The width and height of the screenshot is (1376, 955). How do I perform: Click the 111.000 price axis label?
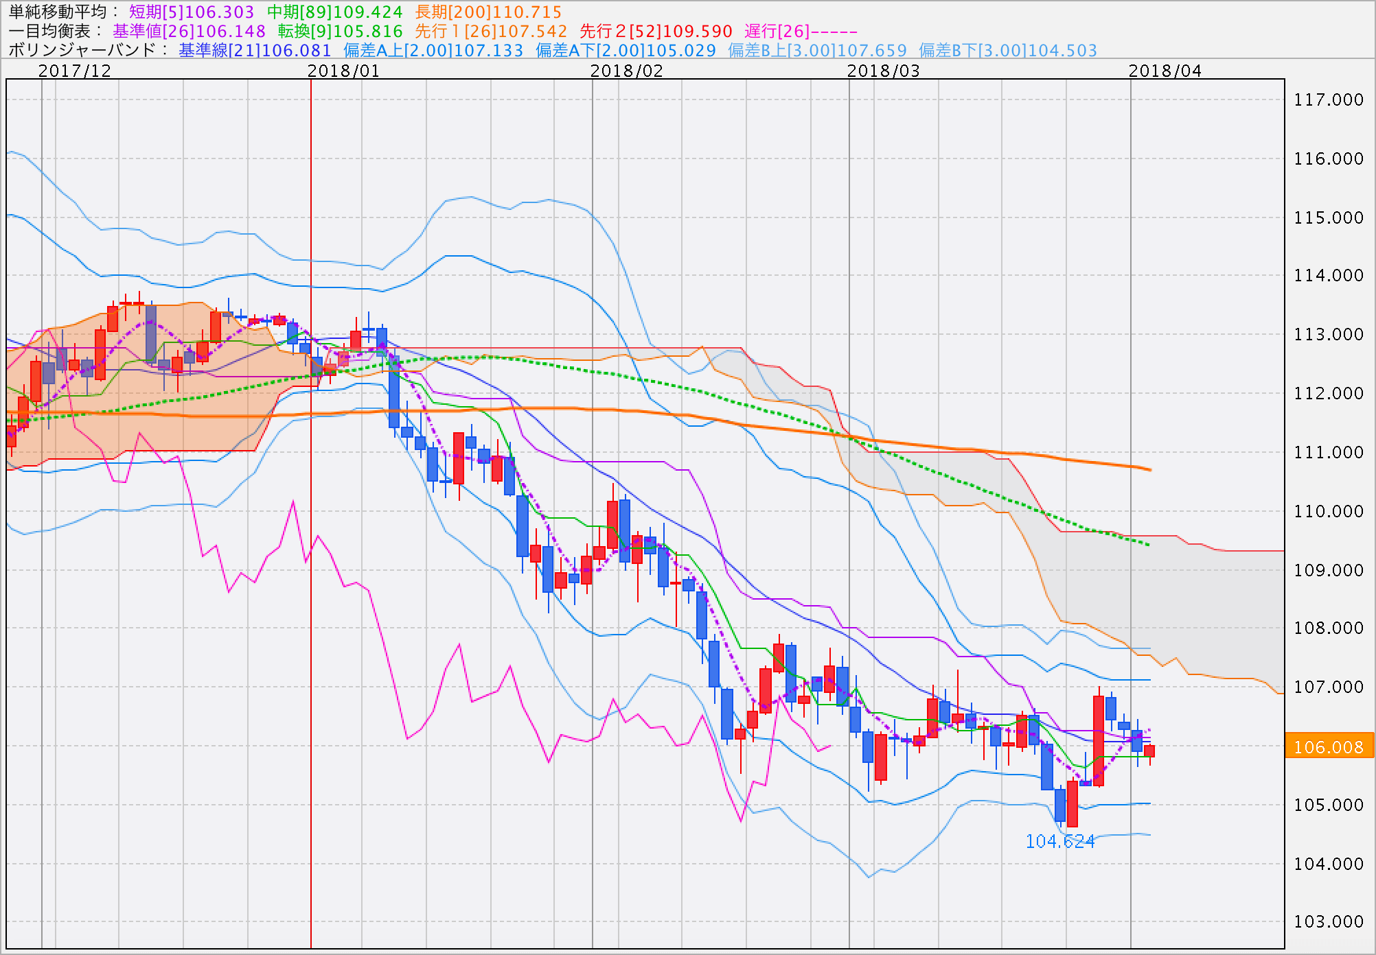(1329, 452)
